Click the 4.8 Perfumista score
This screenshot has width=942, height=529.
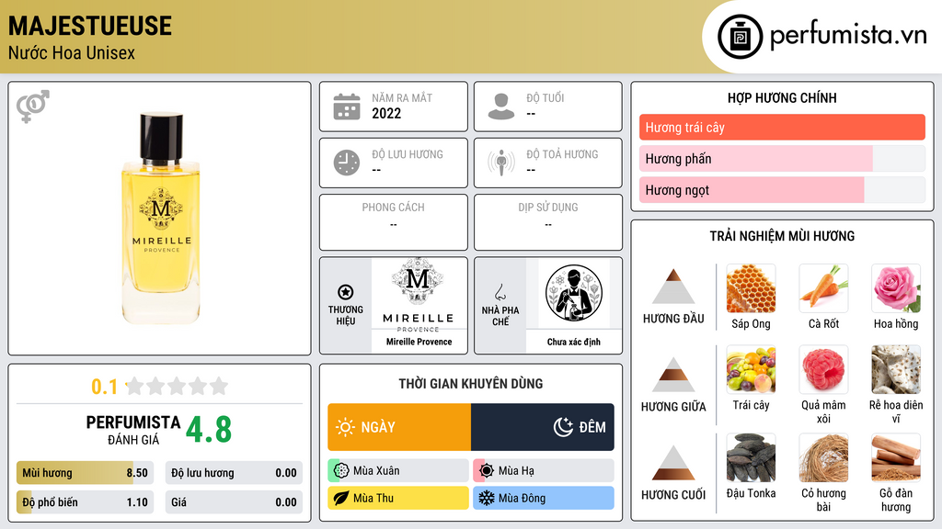tap(209, 430)
